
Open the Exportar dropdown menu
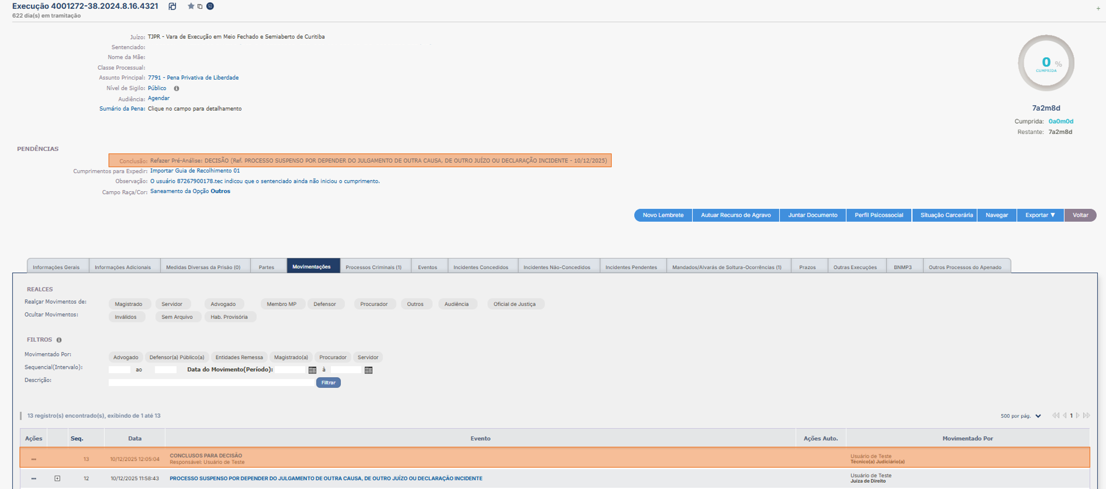click(x=1039, y=215)
